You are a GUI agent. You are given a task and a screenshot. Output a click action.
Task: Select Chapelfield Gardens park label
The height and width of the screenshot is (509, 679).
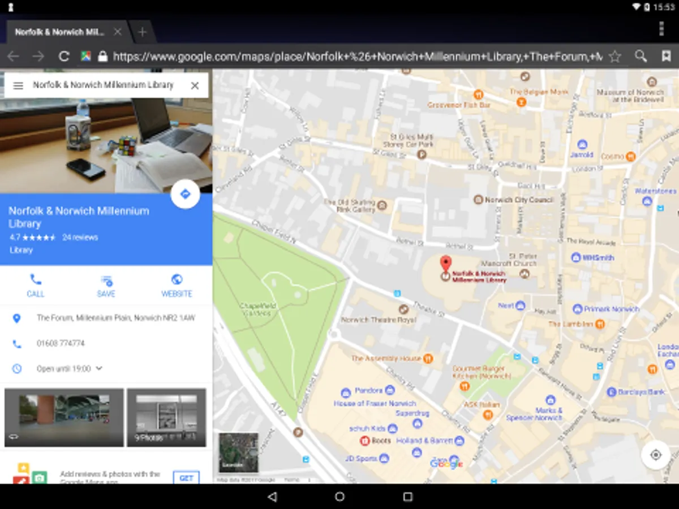258,309
